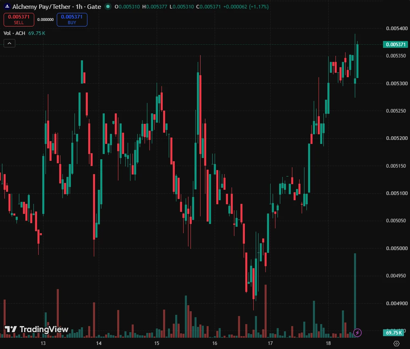Image resolution: width=410 pixels, height=349 pixels.
Task: Click the current price label 0.005371
Action: 396,44
